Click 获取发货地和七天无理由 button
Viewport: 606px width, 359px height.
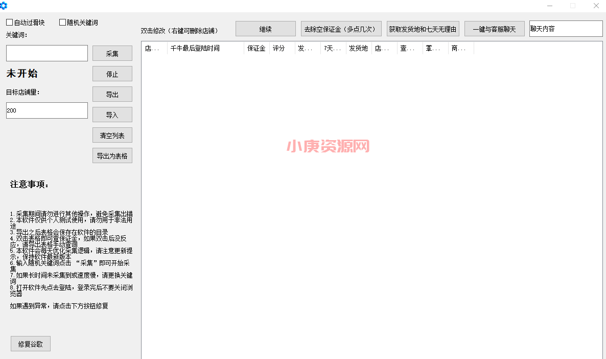pos(423,28)
